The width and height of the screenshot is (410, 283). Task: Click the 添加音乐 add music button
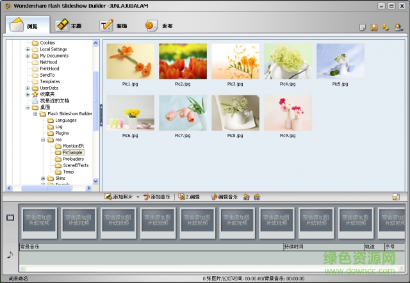(157, 197)
